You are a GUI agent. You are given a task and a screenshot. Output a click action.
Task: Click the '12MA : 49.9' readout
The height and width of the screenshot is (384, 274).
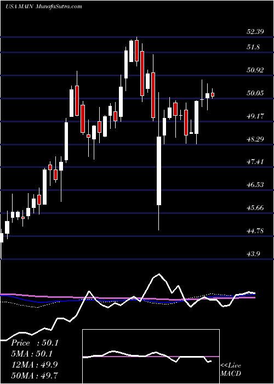point(35,365)
